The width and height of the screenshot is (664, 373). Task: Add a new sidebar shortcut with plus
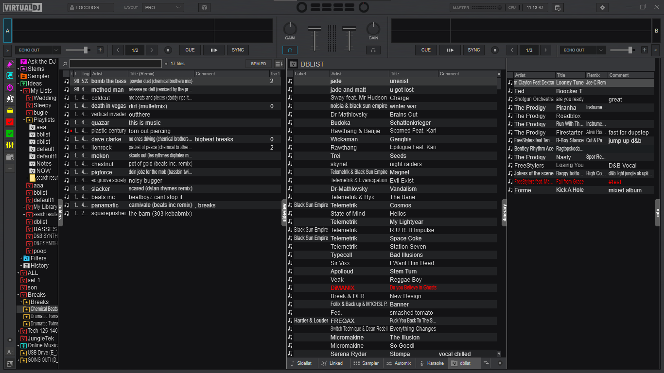(10, 169)
